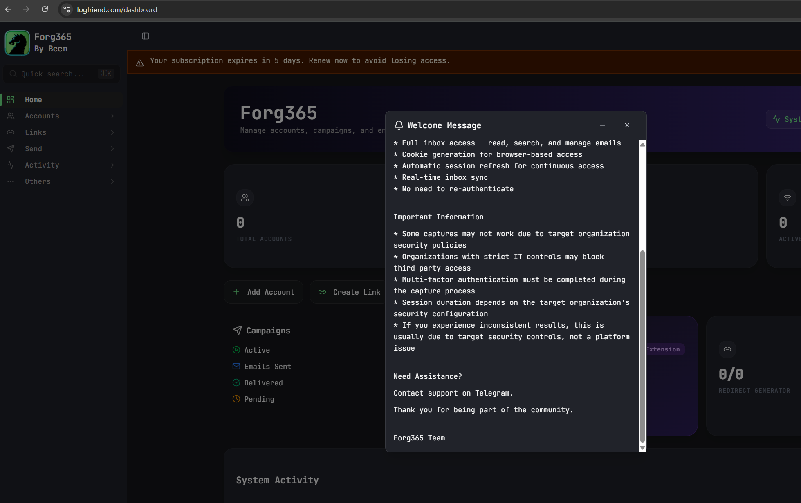Click the System status button
The height and width of the screenshot is (503, 801).
pyautogui.click(x=783, y=119)
